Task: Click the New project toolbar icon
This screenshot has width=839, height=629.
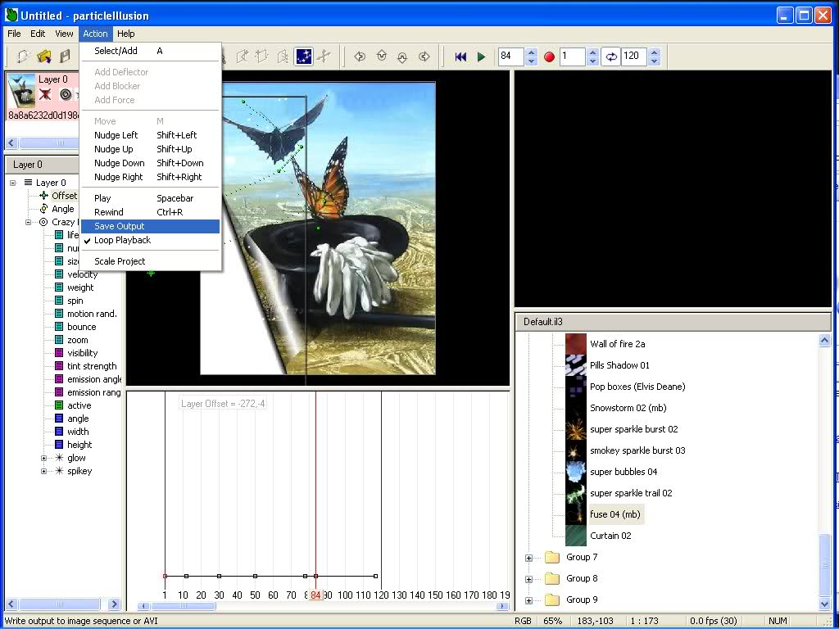Action: coord(23,57)
